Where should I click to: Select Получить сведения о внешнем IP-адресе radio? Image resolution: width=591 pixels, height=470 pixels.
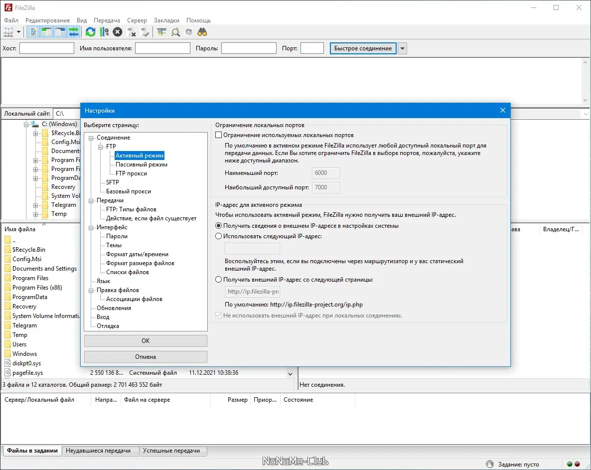219,226
